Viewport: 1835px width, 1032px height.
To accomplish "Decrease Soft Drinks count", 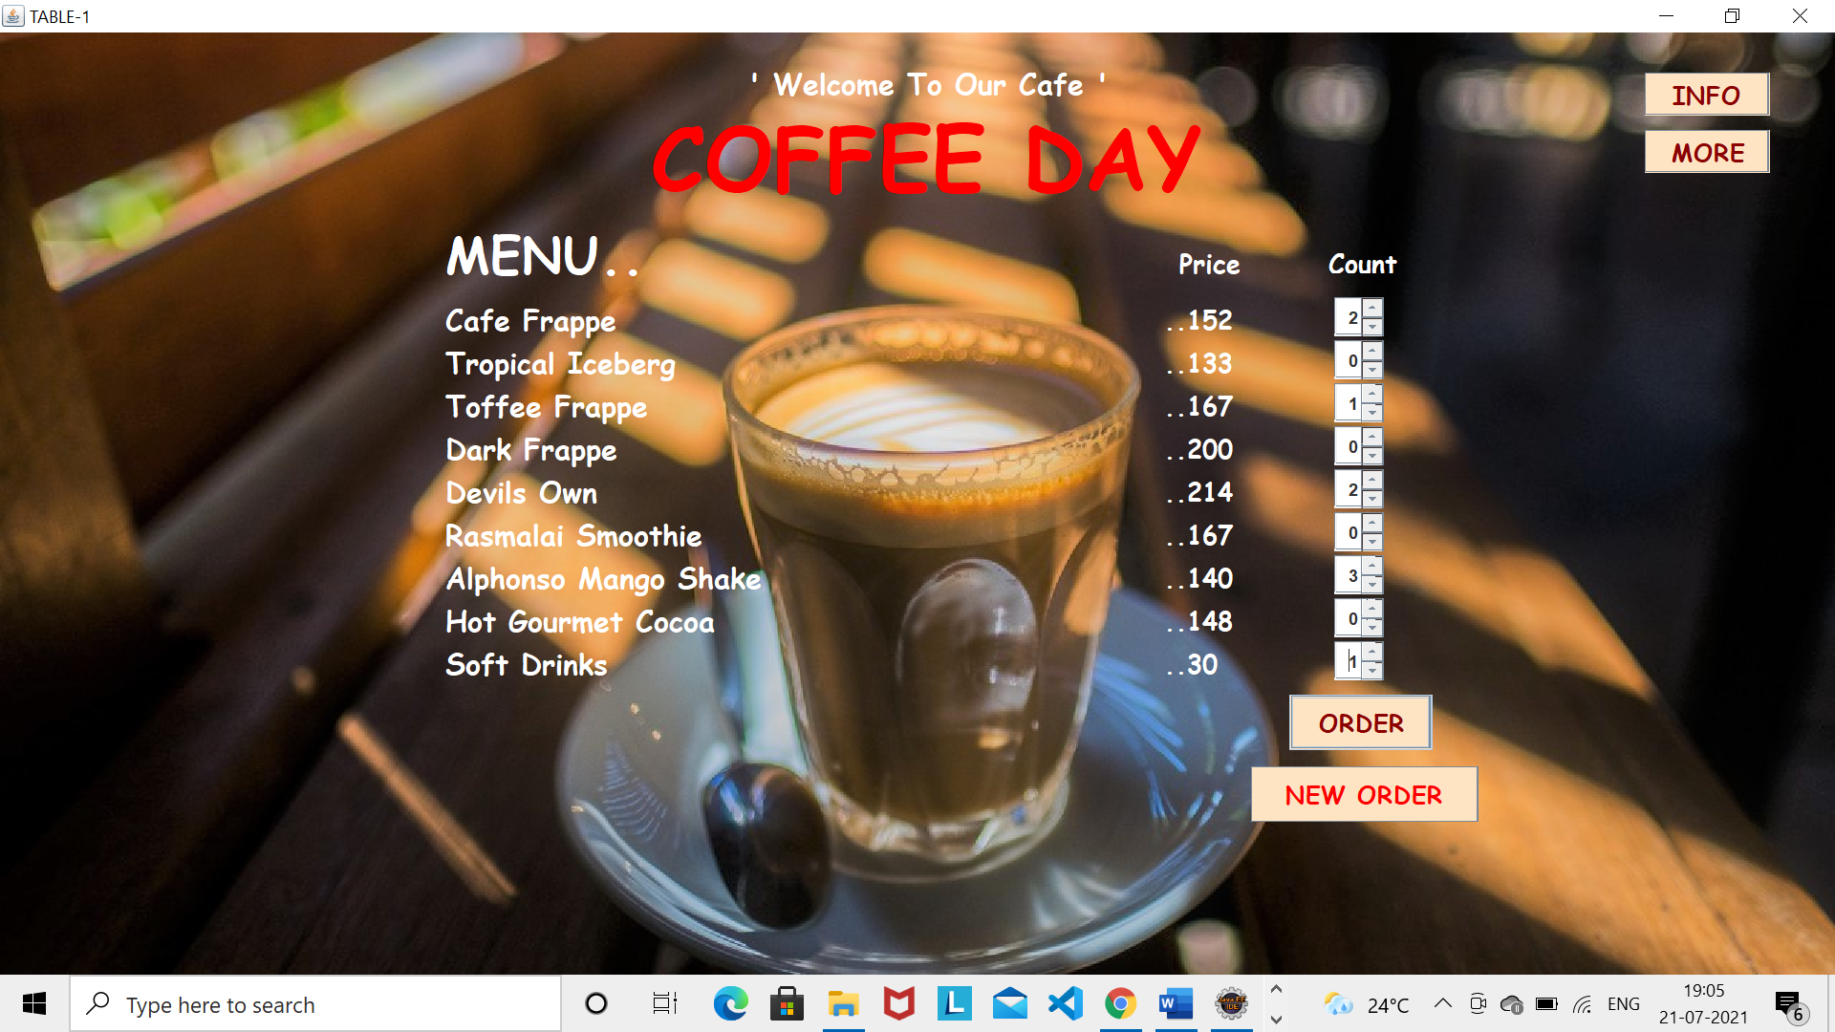I will [1372, 671].
